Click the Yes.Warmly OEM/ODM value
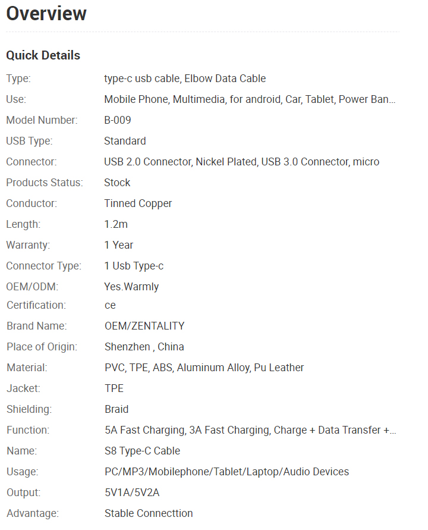428x530 pixels. pos(131,287)
